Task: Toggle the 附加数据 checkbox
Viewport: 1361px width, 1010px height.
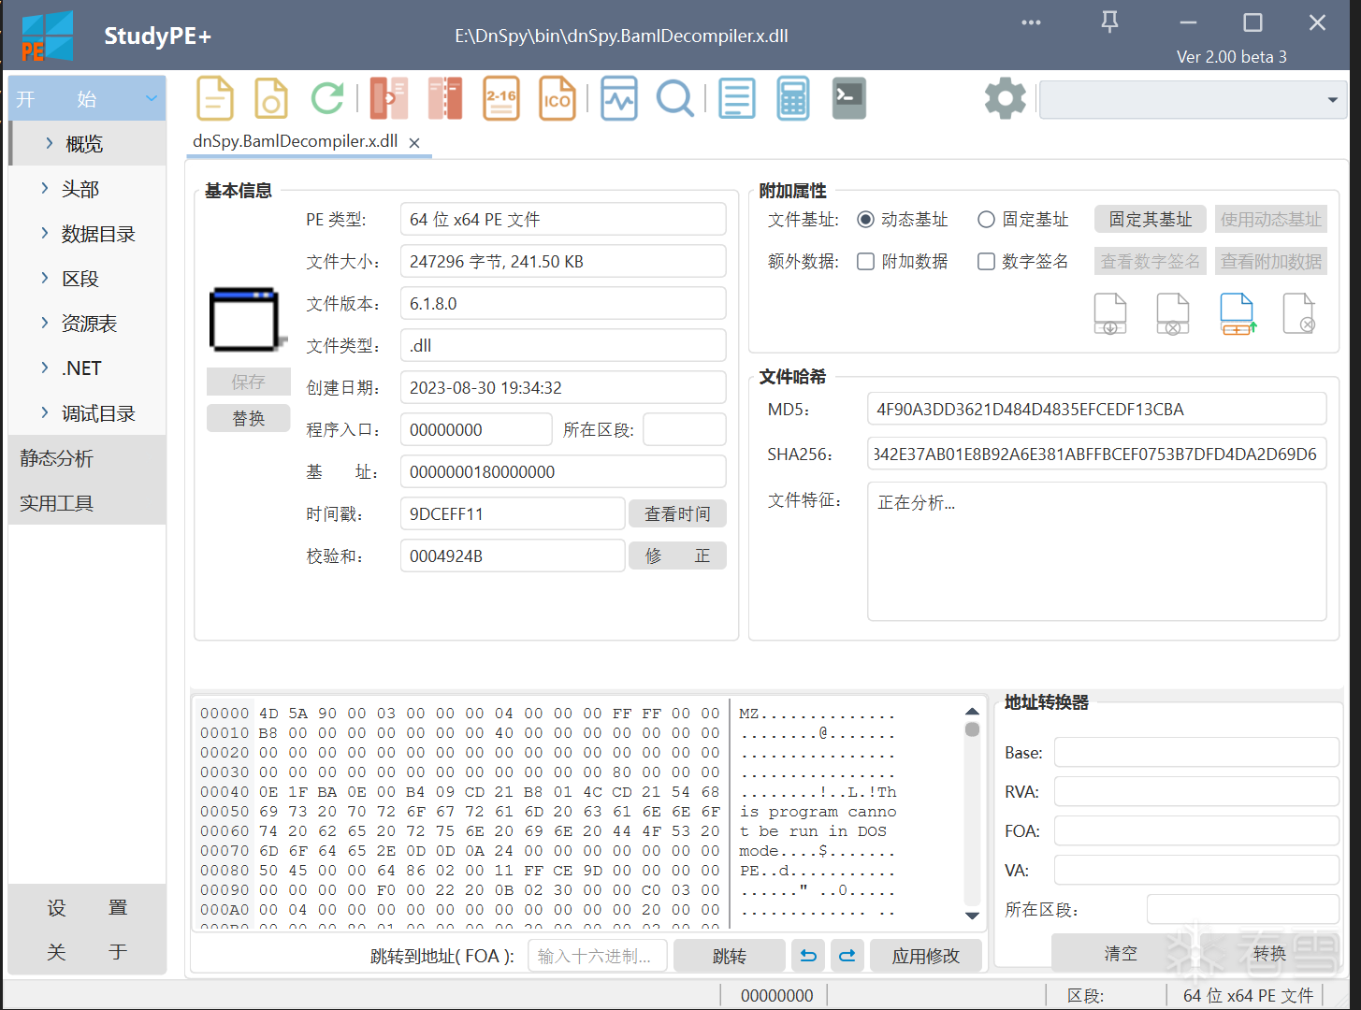Action: (866, 262)
